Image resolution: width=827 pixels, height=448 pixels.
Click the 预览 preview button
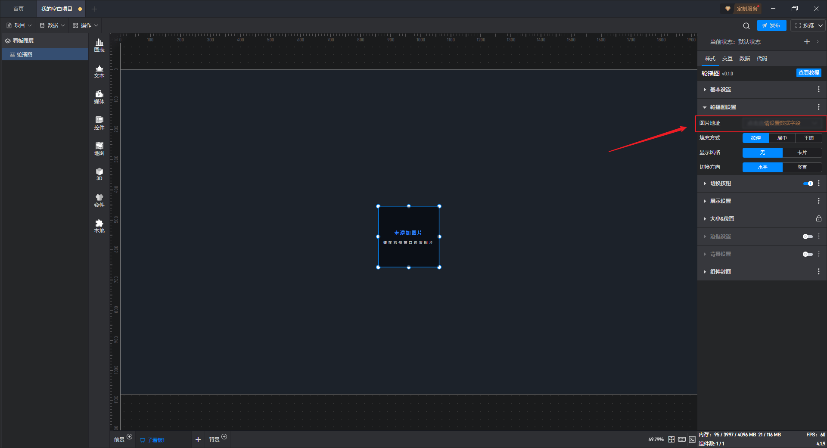click(x=804, y=25)
